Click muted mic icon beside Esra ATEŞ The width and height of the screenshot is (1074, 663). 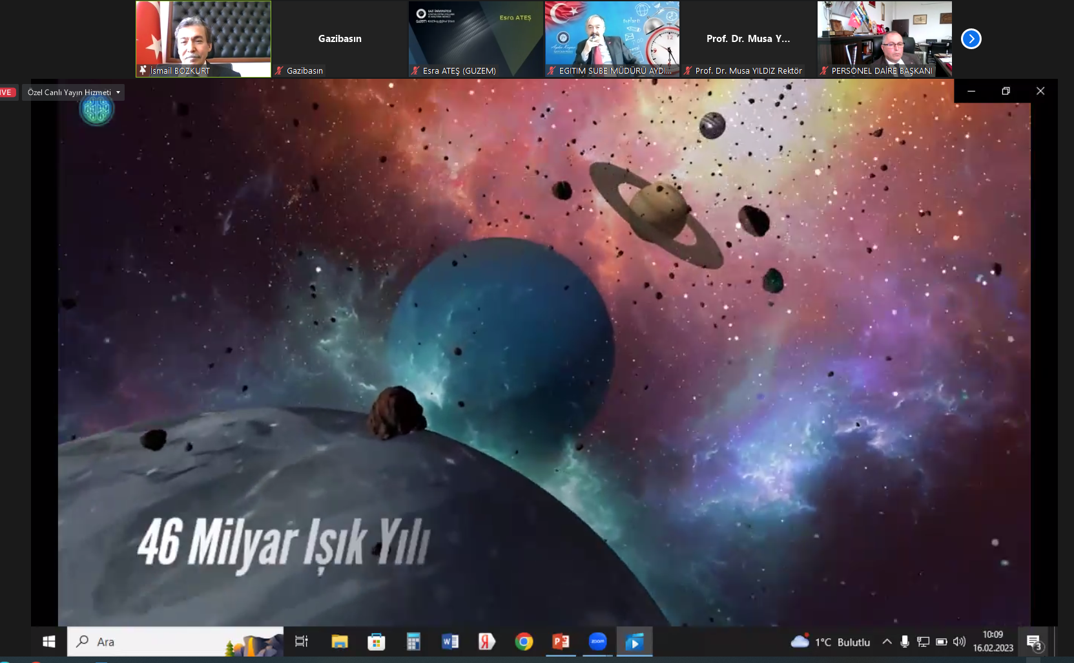tap(415, 70)
